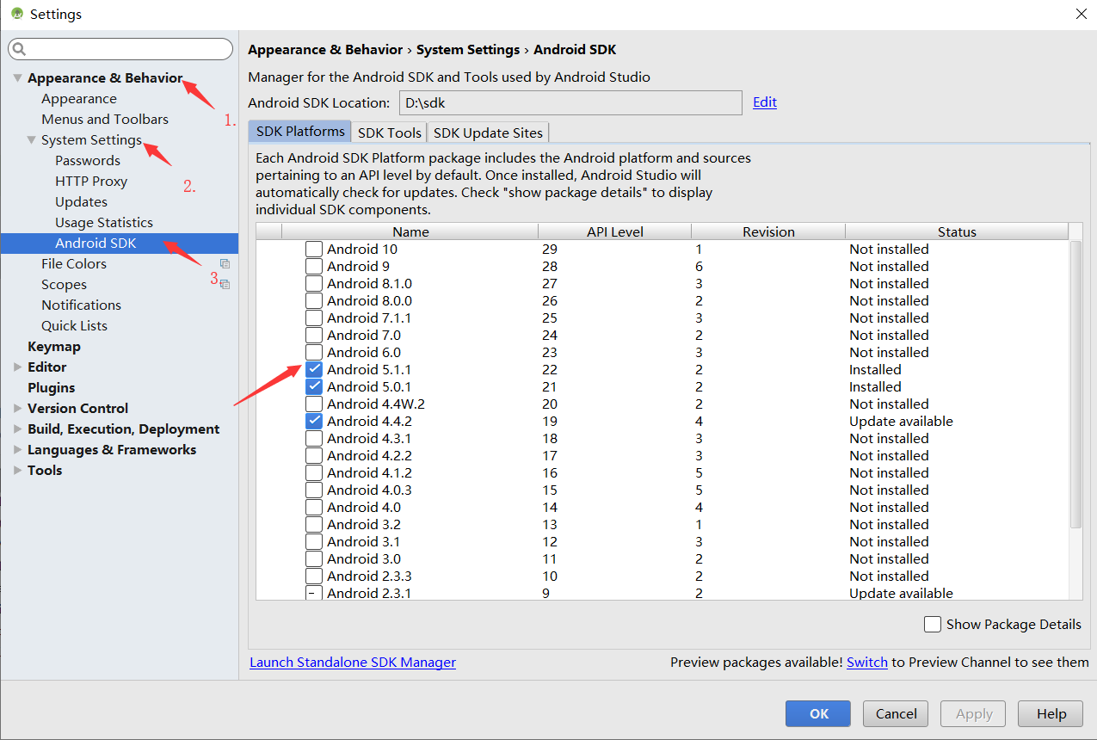Click System Settings breadcrumb text
This screenshot has width=1097, height=740.
click(468, 50)
